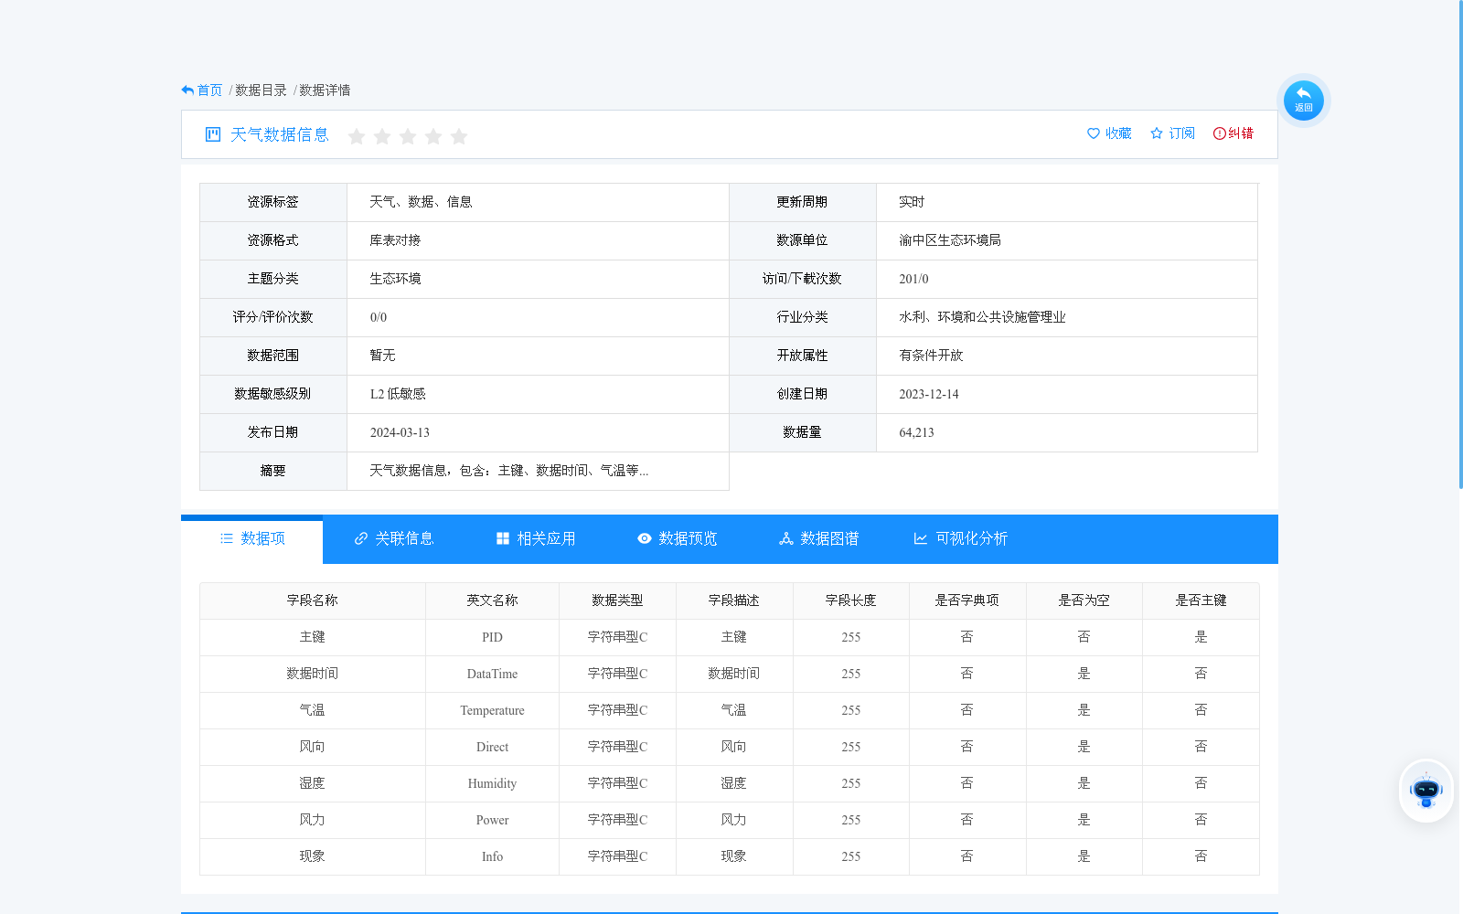Go to 首页 breadcrumb link
The width and height of the screenshot is (1463, 914).
pyautogui.click(x=209, y=90)
